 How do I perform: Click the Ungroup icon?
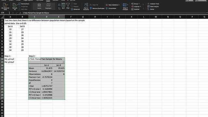132,6
